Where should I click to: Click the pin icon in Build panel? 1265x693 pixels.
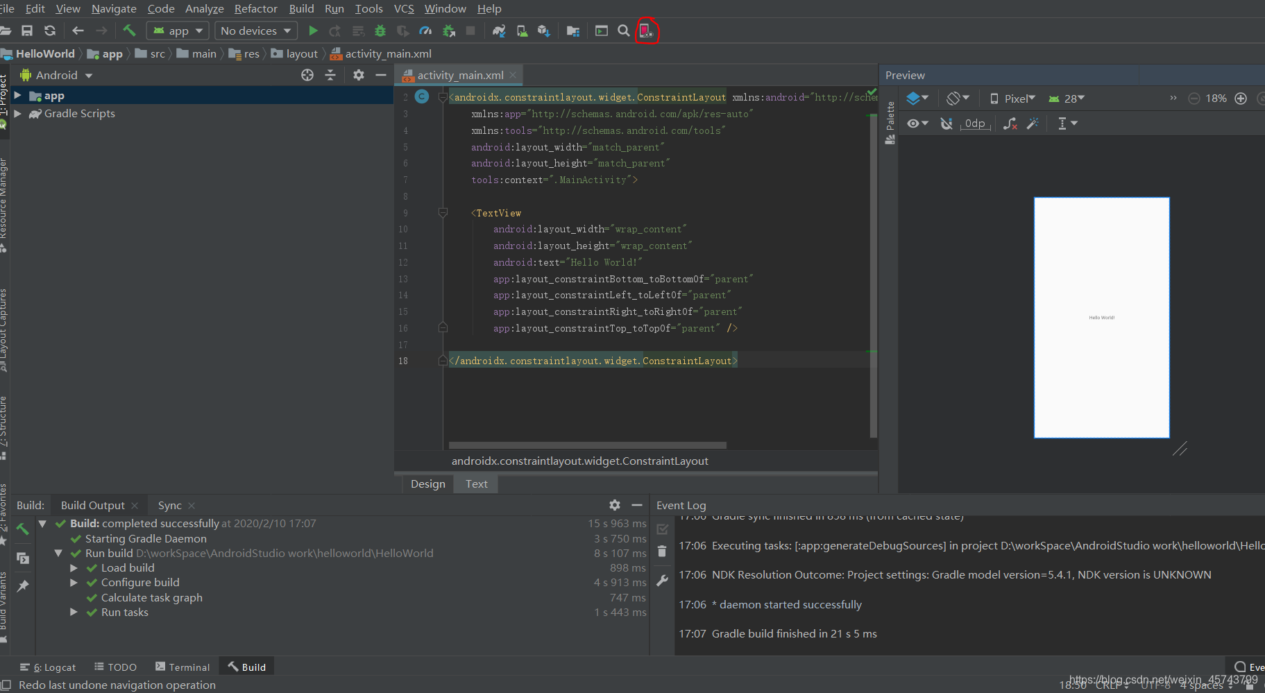coord(23,586)
